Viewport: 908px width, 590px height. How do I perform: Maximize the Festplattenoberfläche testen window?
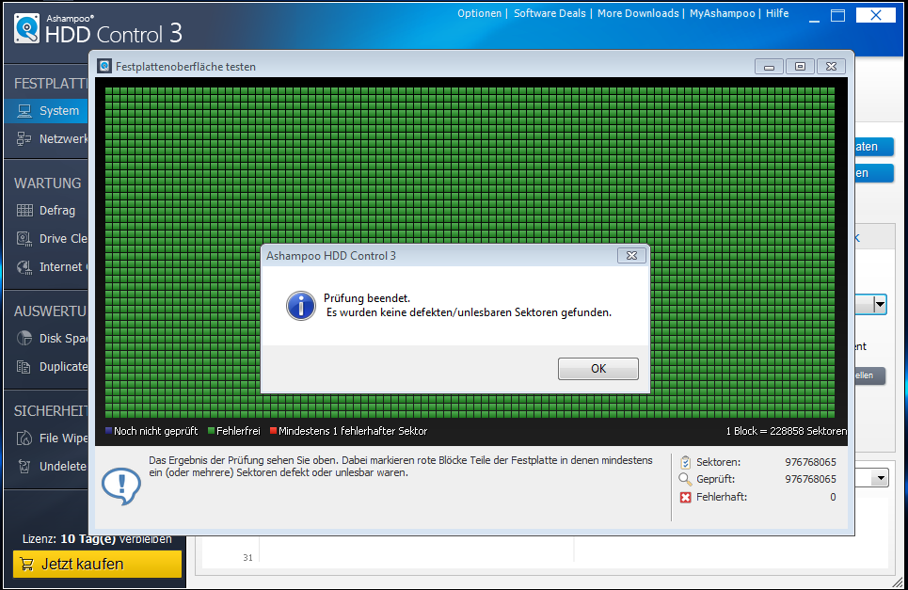click(801, 67)
